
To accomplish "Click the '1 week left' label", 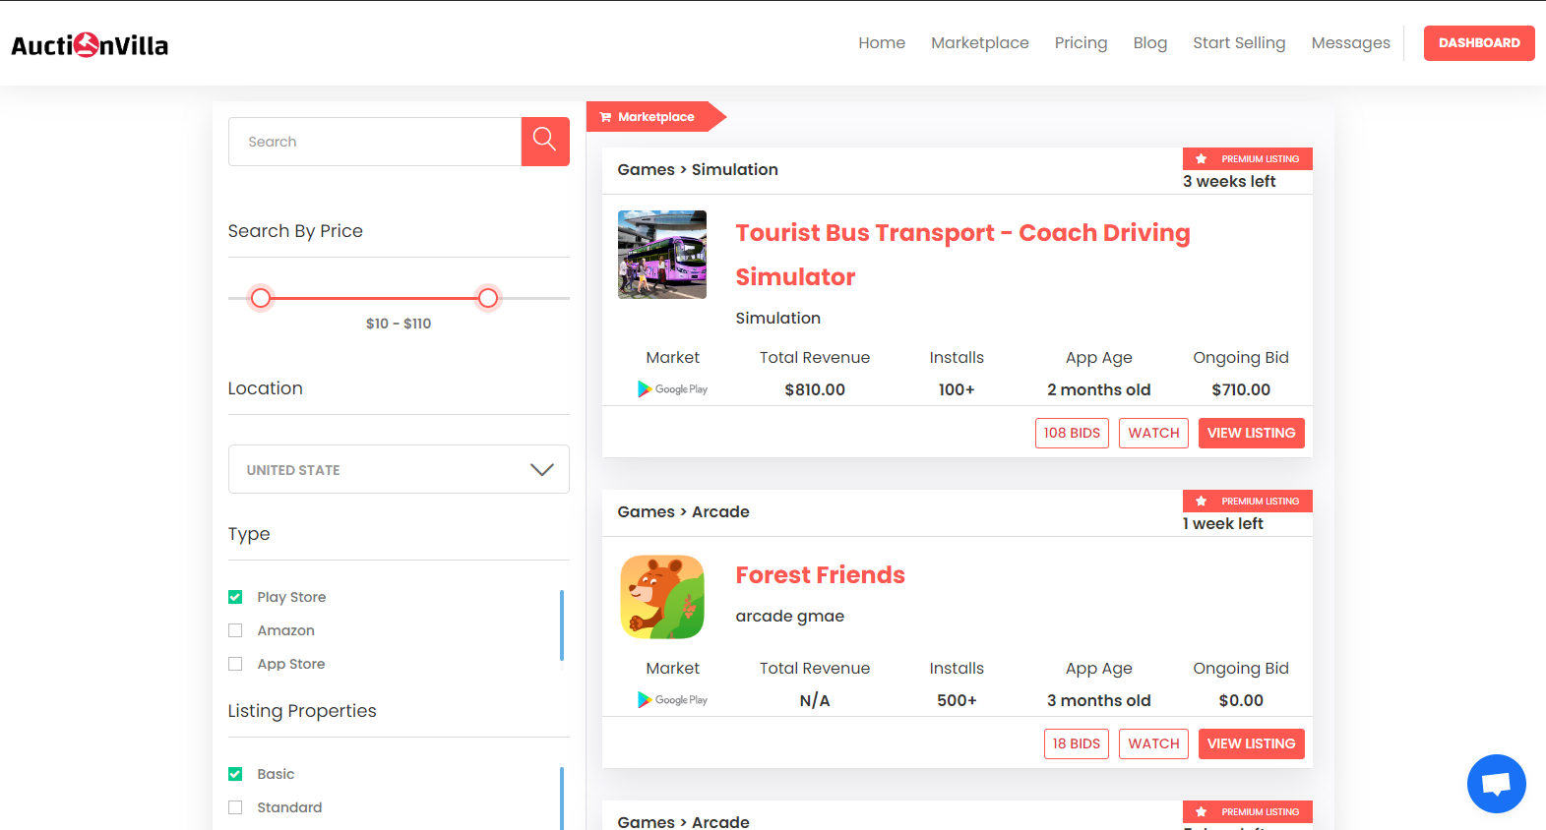I will tap(1223, 524).
